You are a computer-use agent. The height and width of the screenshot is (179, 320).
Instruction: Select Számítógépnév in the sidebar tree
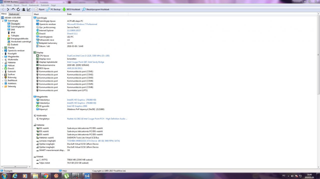coord(17,27)
